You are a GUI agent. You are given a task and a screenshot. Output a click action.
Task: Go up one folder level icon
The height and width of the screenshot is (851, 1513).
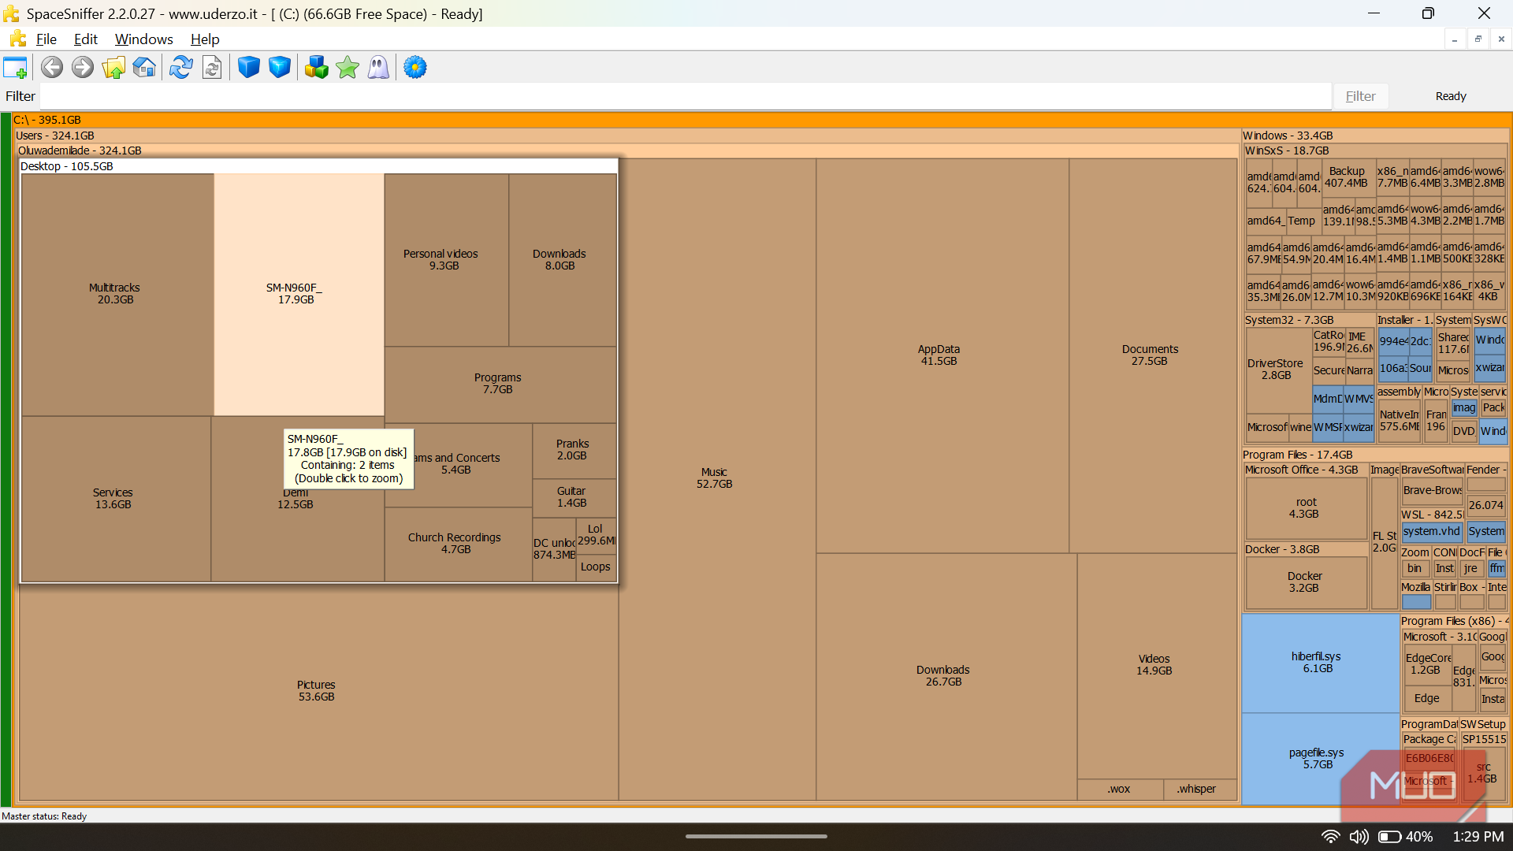coord(113,68)
